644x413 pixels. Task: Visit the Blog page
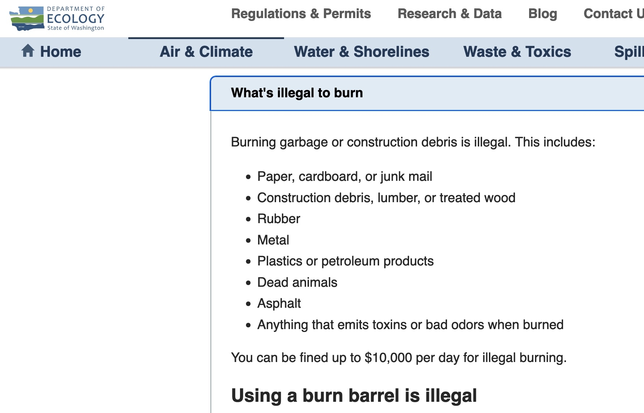tap(542, 14)
